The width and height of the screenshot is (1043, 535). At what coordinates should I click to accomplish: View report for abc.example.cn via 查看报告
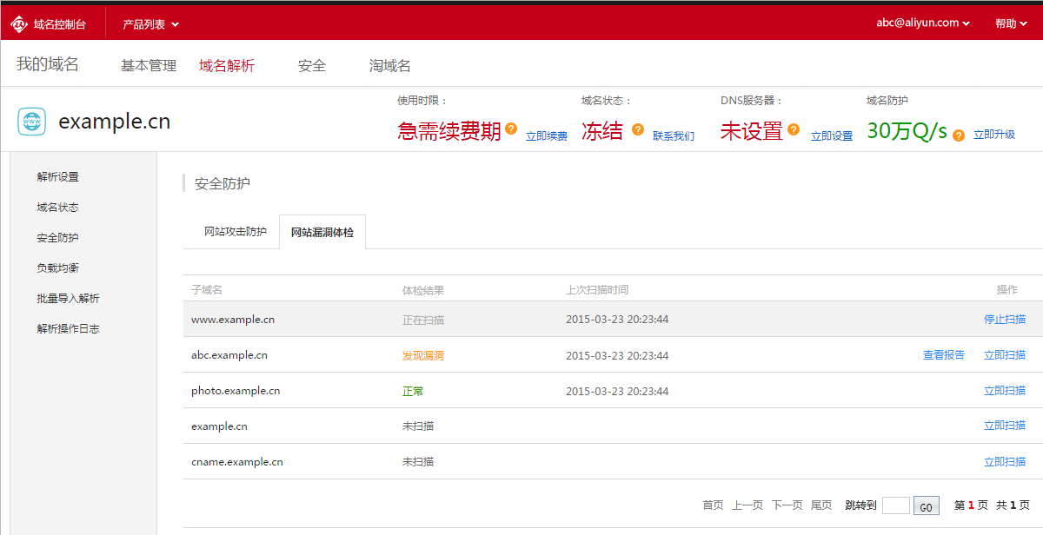(944, 354)
